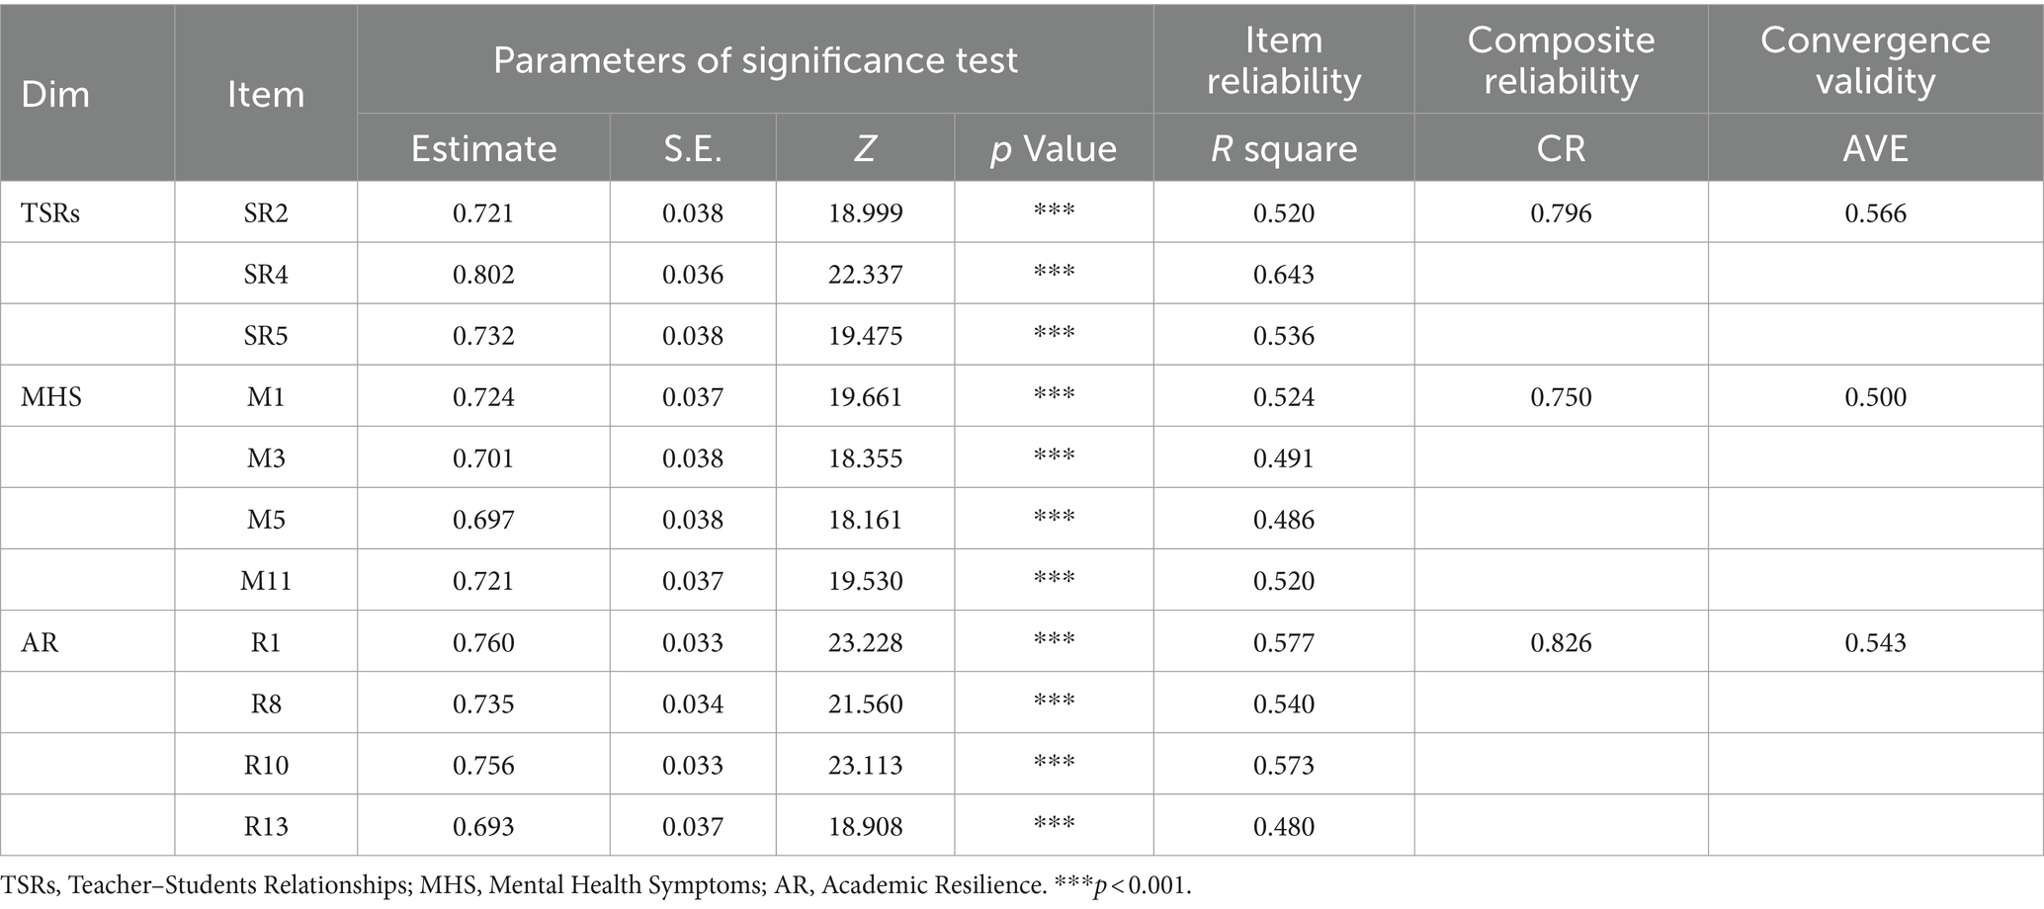Click the Convergence validity header

[x=1875, y=60]
